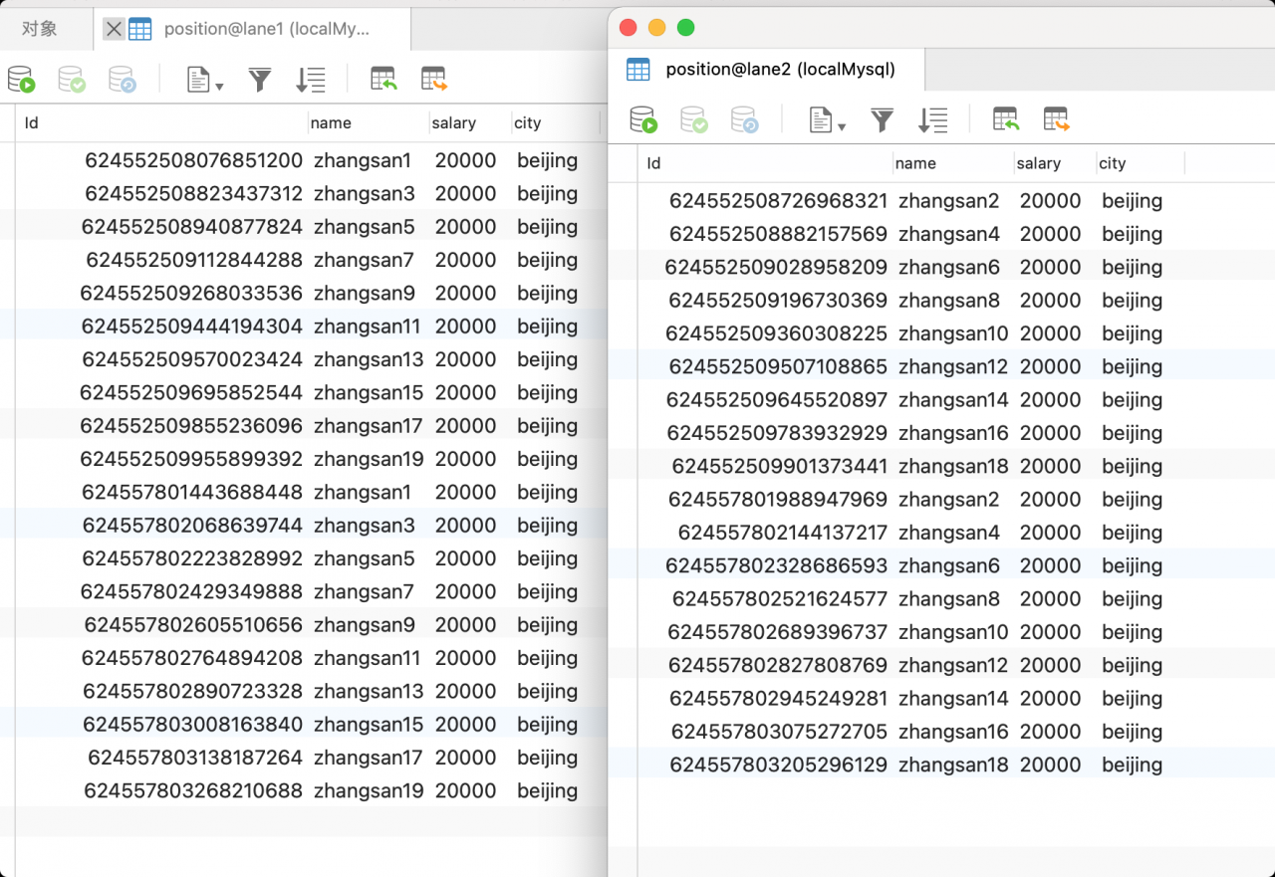Click the export table icon in lane1 toolbar
This screenshot has width=1275, height=877.
[434, 80]
